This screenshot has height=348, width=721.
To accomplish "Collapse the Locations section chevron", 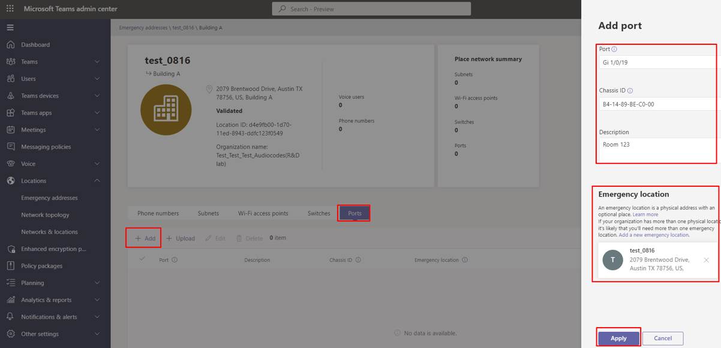I will (97, 181).
